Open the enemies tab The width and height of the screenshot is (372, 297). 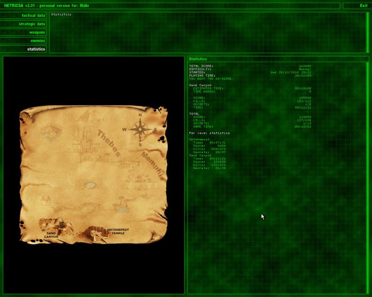(x=23, y=41)
